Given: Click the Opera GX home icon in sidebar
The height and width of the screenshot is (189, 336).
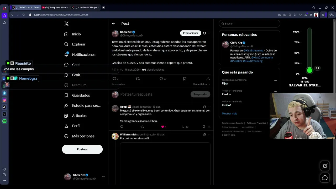Looking at the screenshot, I should coord(4,15).
